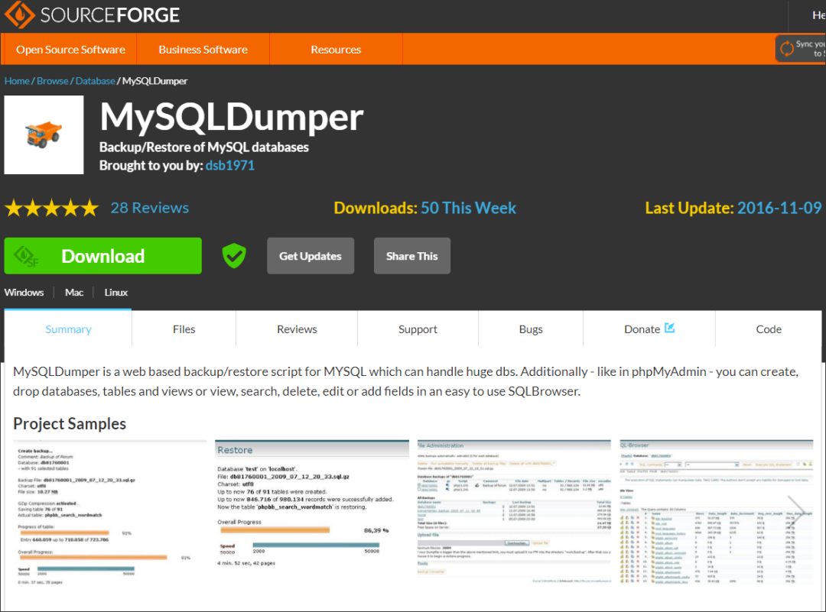This screenshot has height=612, width=826.
Task: Open the Open Source Software menu
Action: pyautogui.click(x=69, y=48)
